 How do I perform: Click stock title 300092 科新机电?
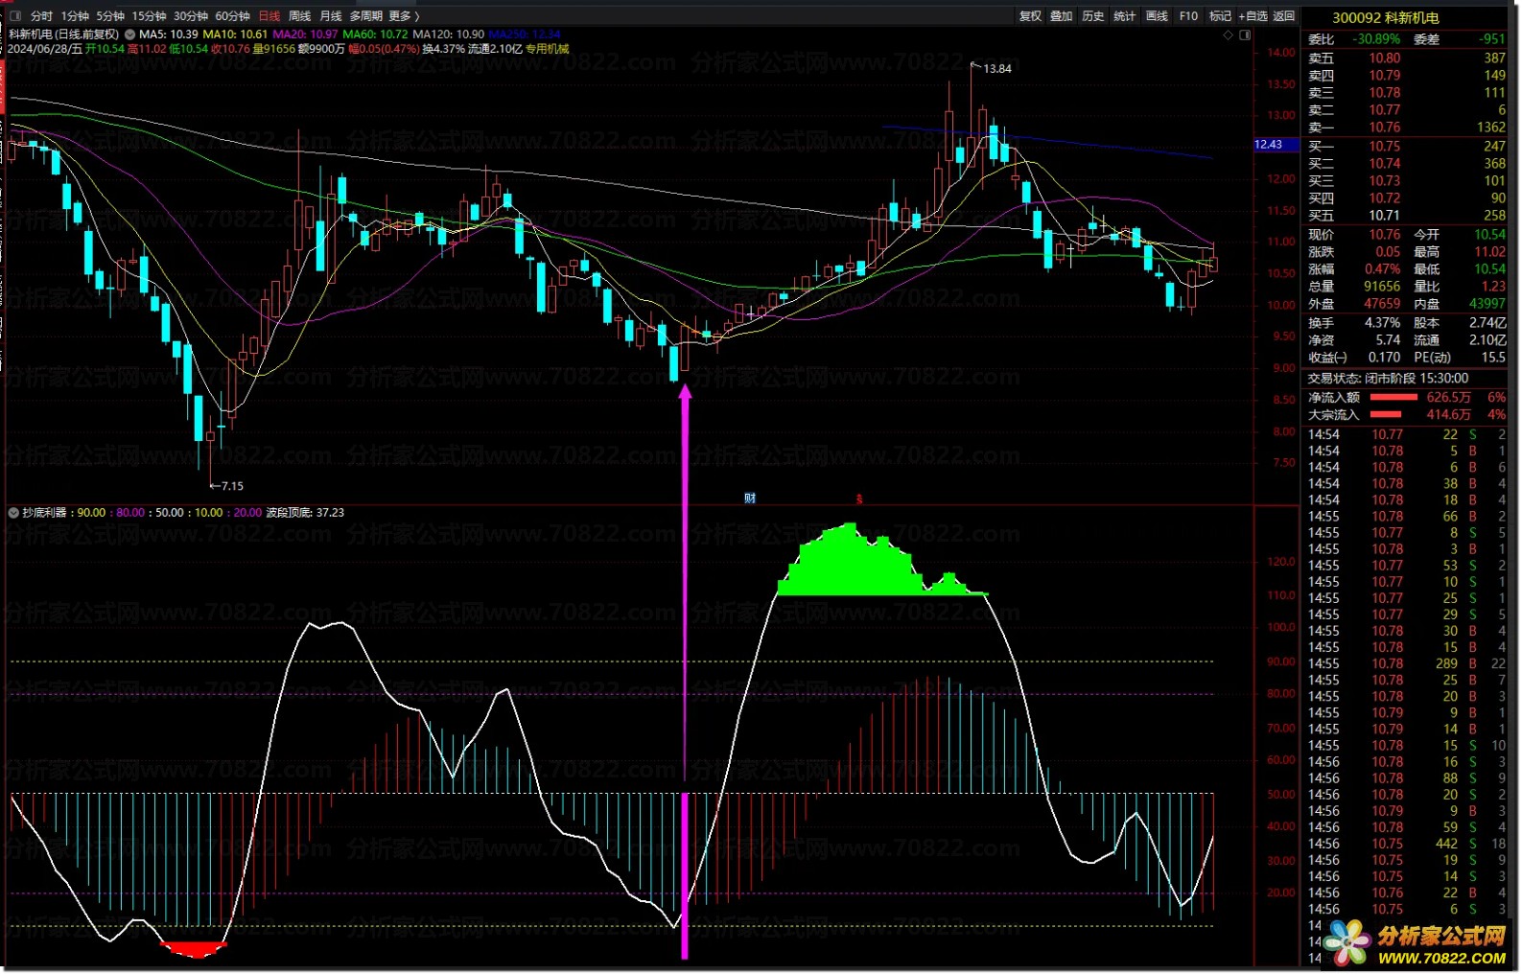tap(1385, 18)
